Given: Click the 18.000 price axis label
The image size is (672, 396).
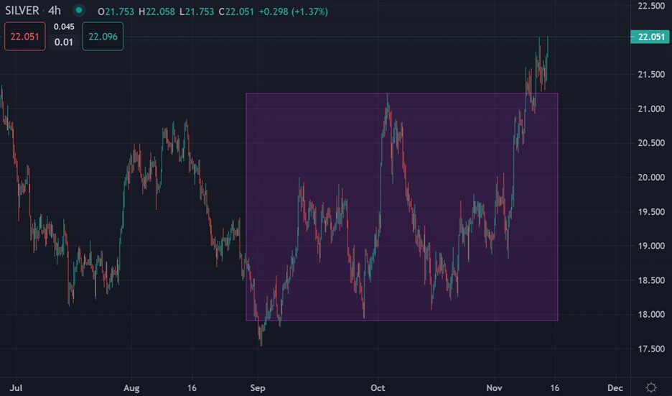Looking at the screenshot, I should tap(651, 315).
